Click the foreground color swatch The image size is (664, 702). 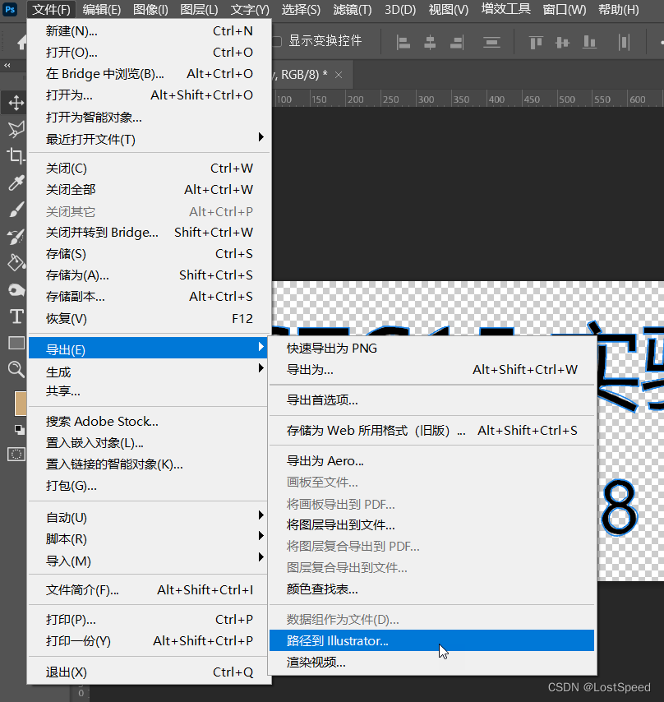[21, 403]
